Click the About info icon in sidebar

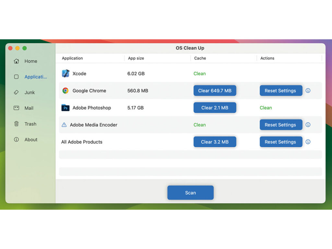point(16,139)
